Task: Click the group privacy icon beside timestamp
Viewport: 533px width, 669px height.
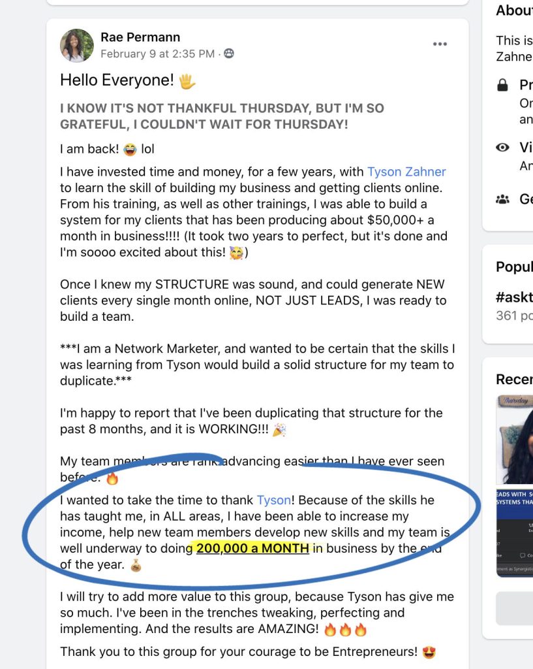Action: coord(229,54)
